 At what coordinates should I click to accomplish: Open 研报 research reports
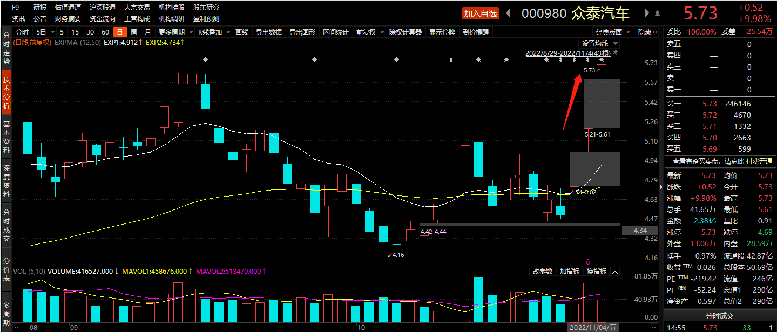coord(40,8)
